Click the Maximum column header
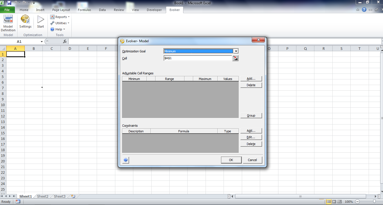 205,79
